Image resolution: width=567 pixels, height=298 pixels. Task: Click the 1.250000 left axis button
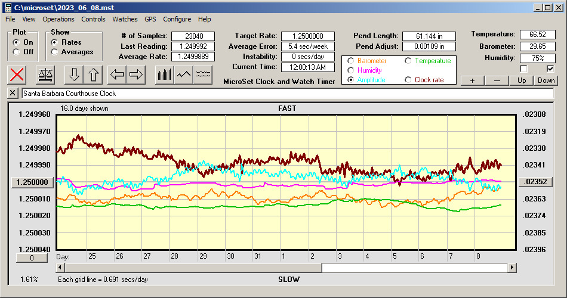tap(32, 182)
